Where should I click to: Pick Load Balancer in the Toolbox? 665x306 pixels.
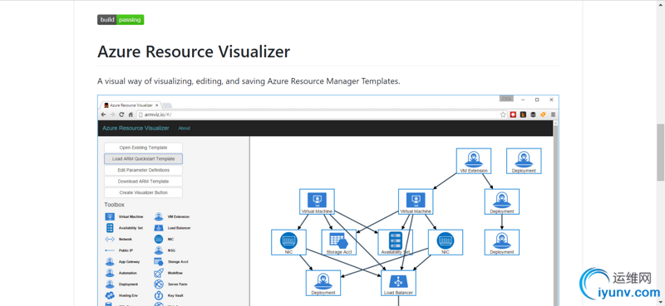pyautogui.click(x=172, y=228)
